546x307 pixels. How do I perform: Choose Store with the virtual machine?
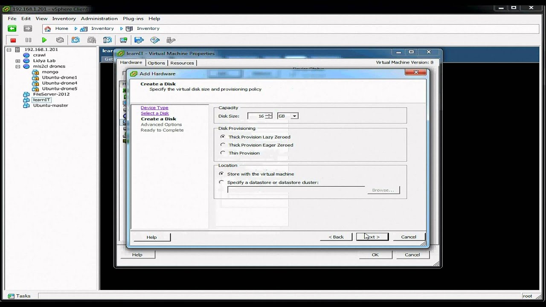[221, 174]
